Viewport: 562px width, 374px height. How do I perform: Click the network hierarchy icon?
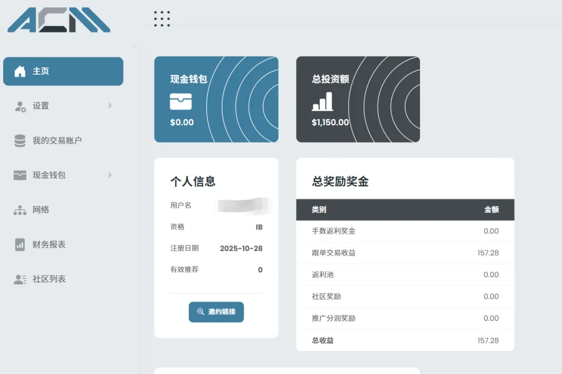(20, 210)
